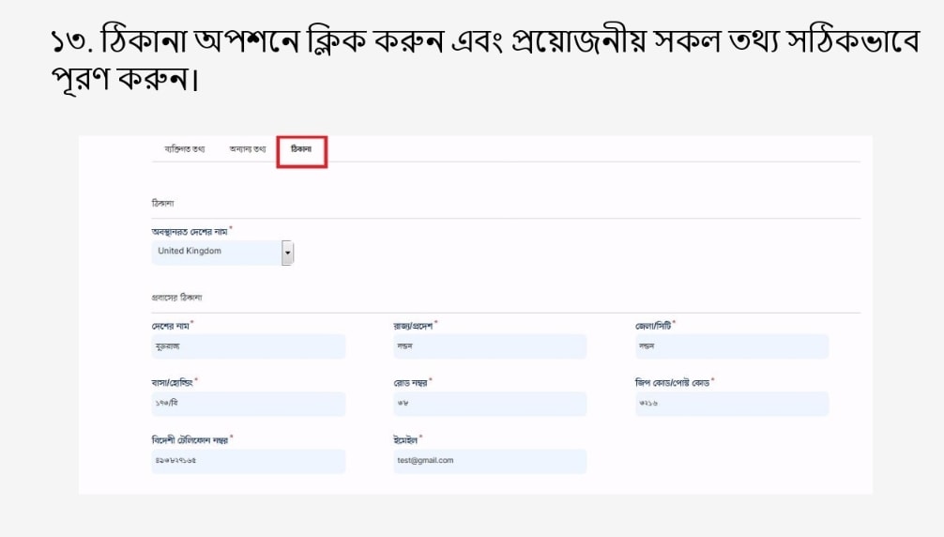944x537 pixels.
Task: Click the জিপ কোড/পোস্ট কোড input field
Action: [x=731, y=404]
